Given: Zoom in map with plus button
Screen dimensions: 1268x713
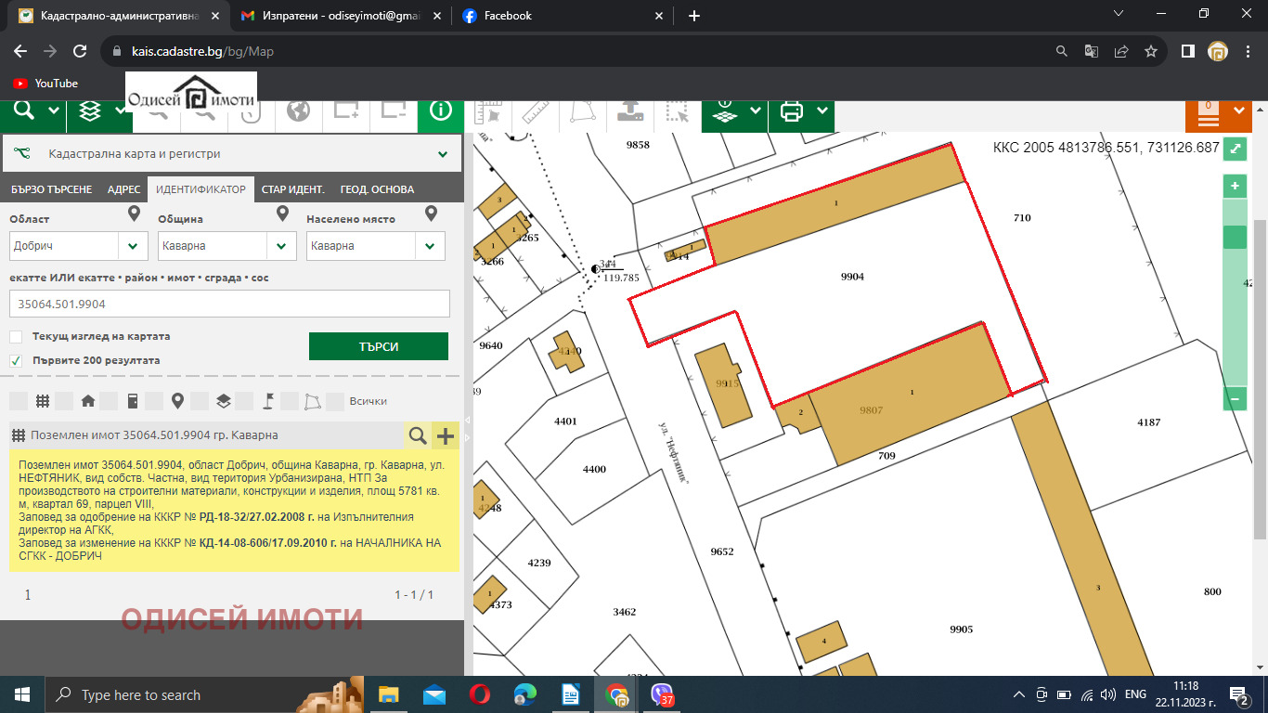Looking at the screenshot, I should 1235,186.
